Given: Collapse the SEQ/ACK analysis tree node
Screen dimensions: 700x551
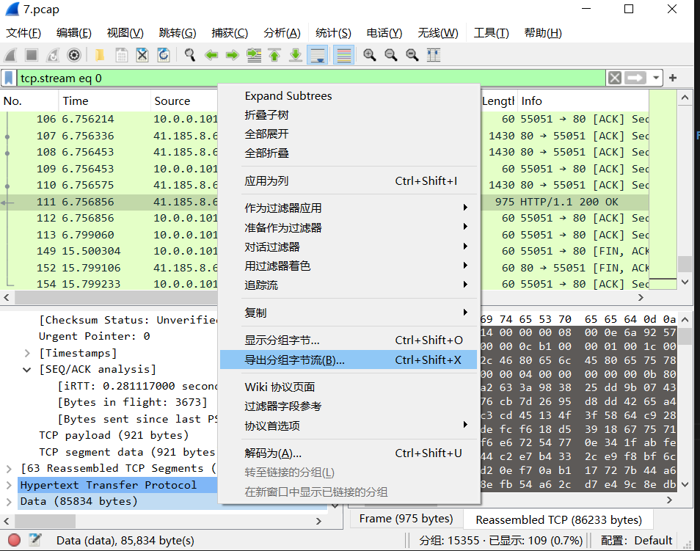Looking at the screenshot, I should tap(28, 369).
